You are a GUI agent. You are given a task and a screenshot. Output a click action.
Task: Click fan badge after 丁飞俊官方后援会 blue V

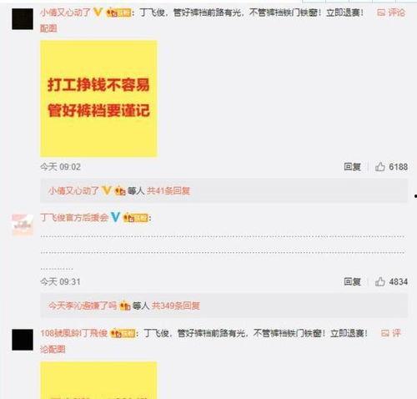coord(135,218)
